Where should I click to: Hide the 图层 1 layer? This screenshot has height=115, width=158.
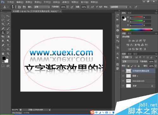(x=123, y=76)
